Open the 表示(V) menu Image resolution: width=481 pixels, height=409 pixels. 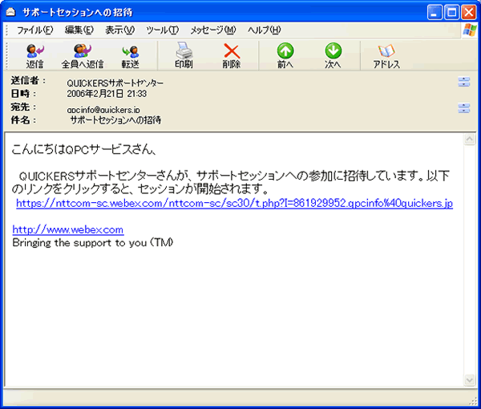pyautogui.click(x=120, y=30)
